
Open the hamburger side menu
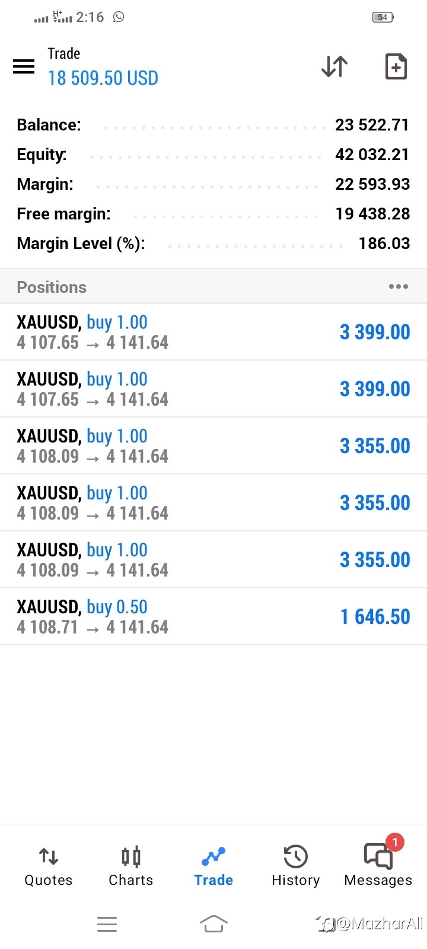pos(24,66)
